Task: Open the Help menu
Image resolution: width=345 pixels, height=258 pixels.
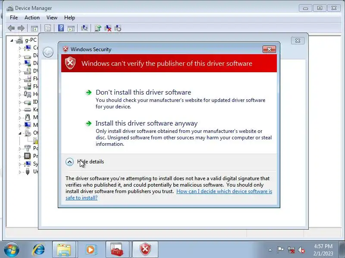Action: pos(69,18)
